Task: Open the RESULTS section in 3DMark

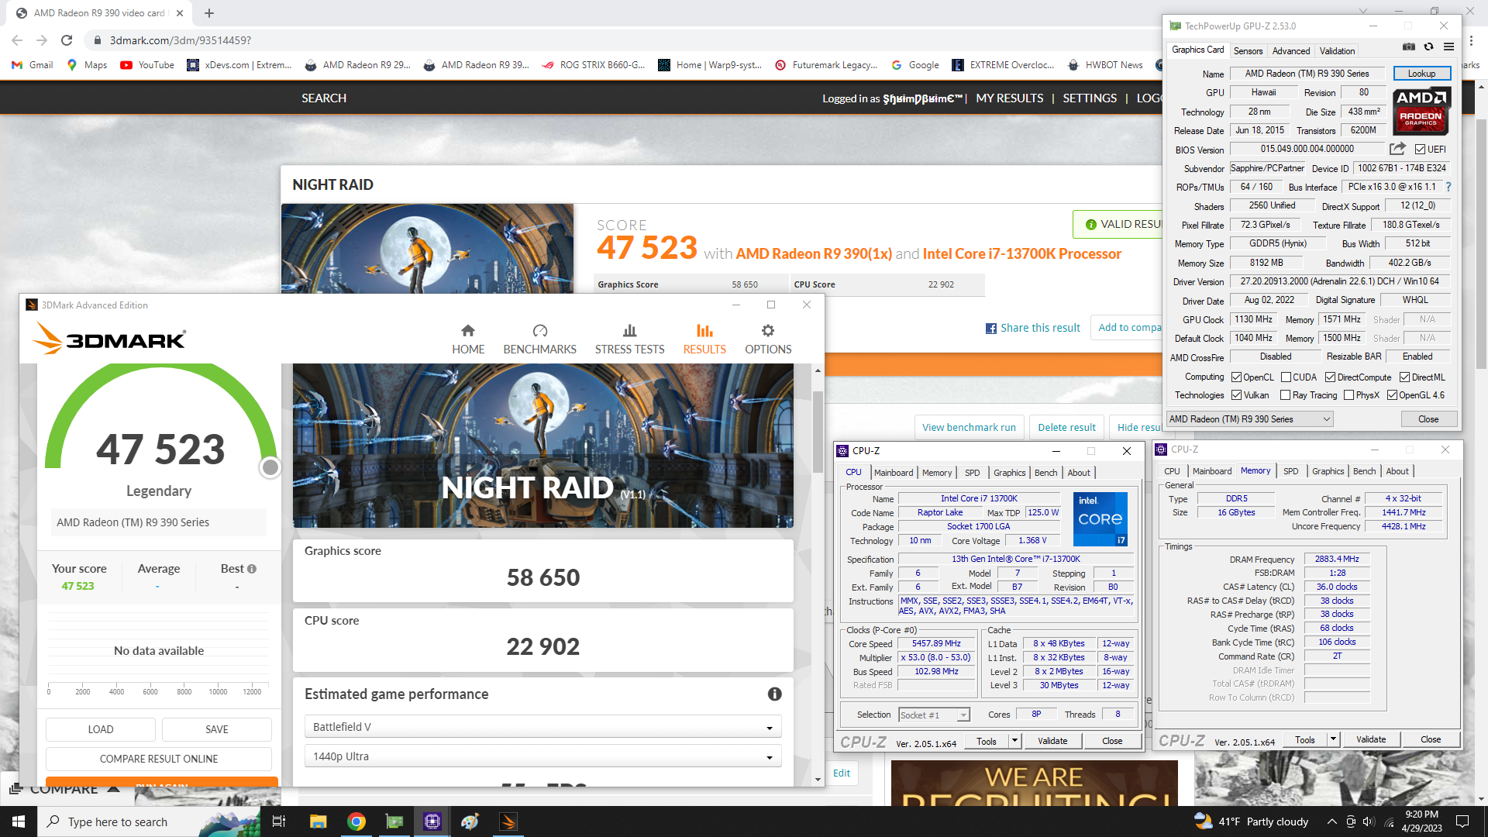Action: 704,339
